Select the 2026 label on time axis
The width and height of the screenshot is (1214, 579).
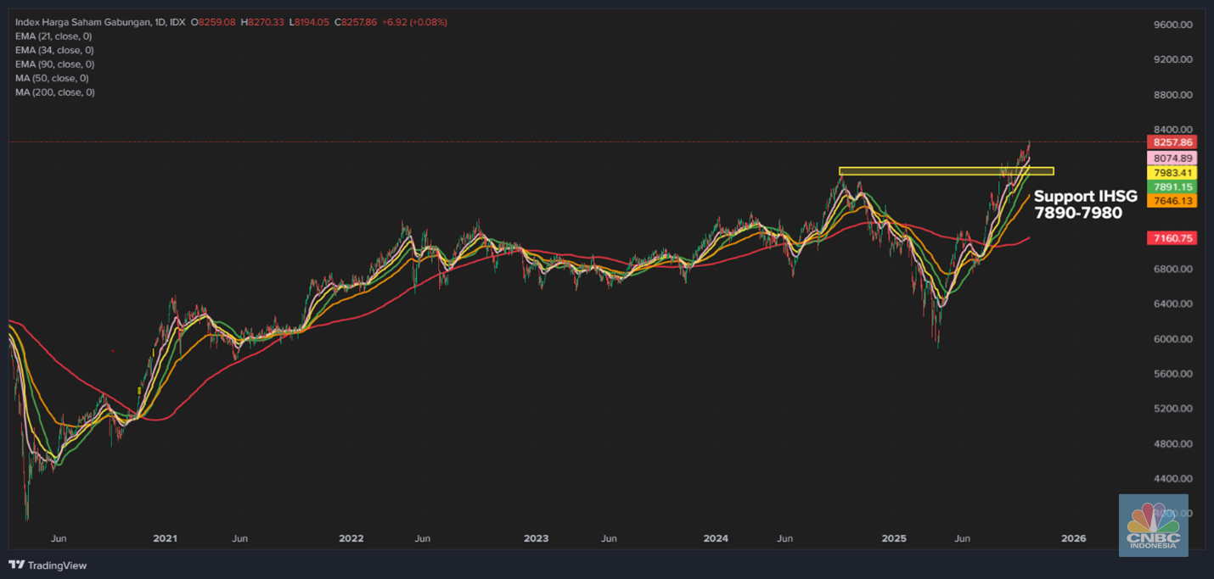pos(1073,538)
